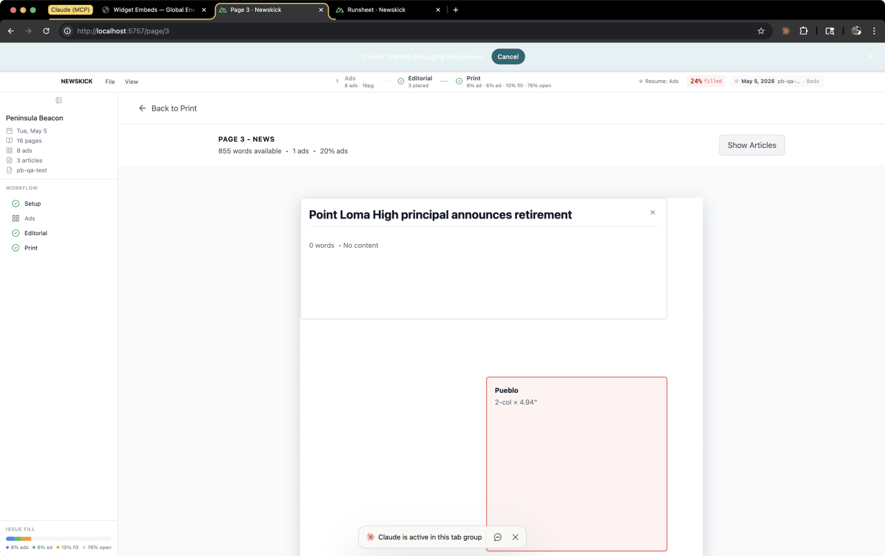Open the May 5, 2026 issue selector
The height and width of the screenshot is (556, 885).
tap(777, 82)
